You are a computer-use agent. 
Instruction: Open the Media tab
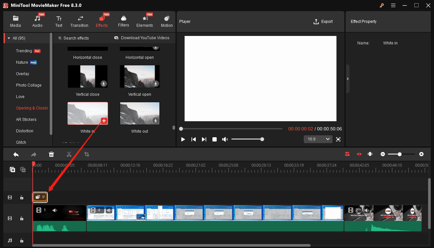point(15,22)
